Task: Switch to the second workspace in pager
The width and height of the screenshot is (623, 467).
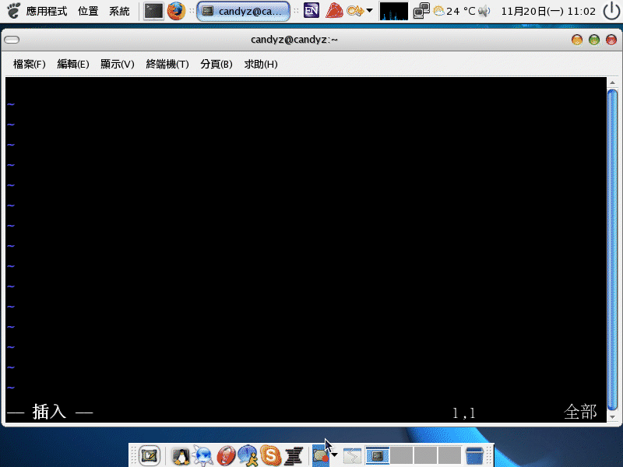Action: 401,455
